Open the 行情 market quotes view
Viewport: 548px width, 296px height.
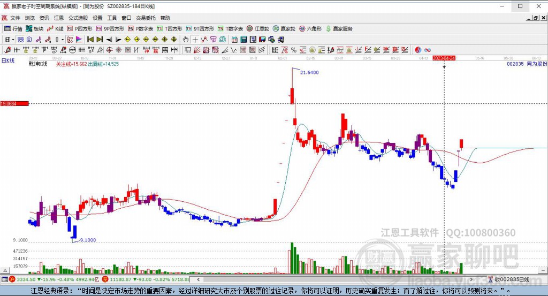point(13,29)
